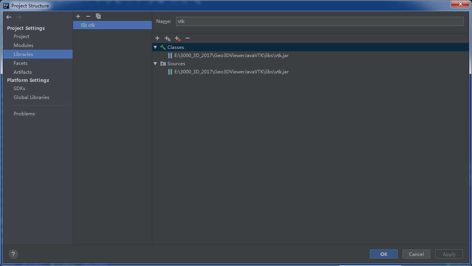Select the Classes tree row label
The height and width of the screenshot is (266, 472).
click(x=176, y=47)
